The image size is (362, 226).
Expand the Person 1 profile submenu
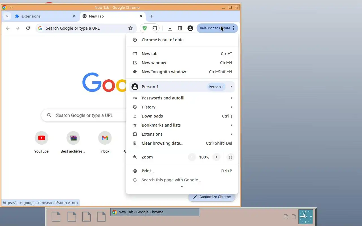[x=182, y=87]
